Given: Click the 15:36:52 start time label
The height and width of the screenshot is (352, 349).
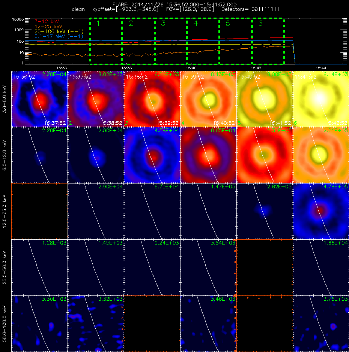Looking at the screenshot, I should pyautogui.click(x=24, y=77).
